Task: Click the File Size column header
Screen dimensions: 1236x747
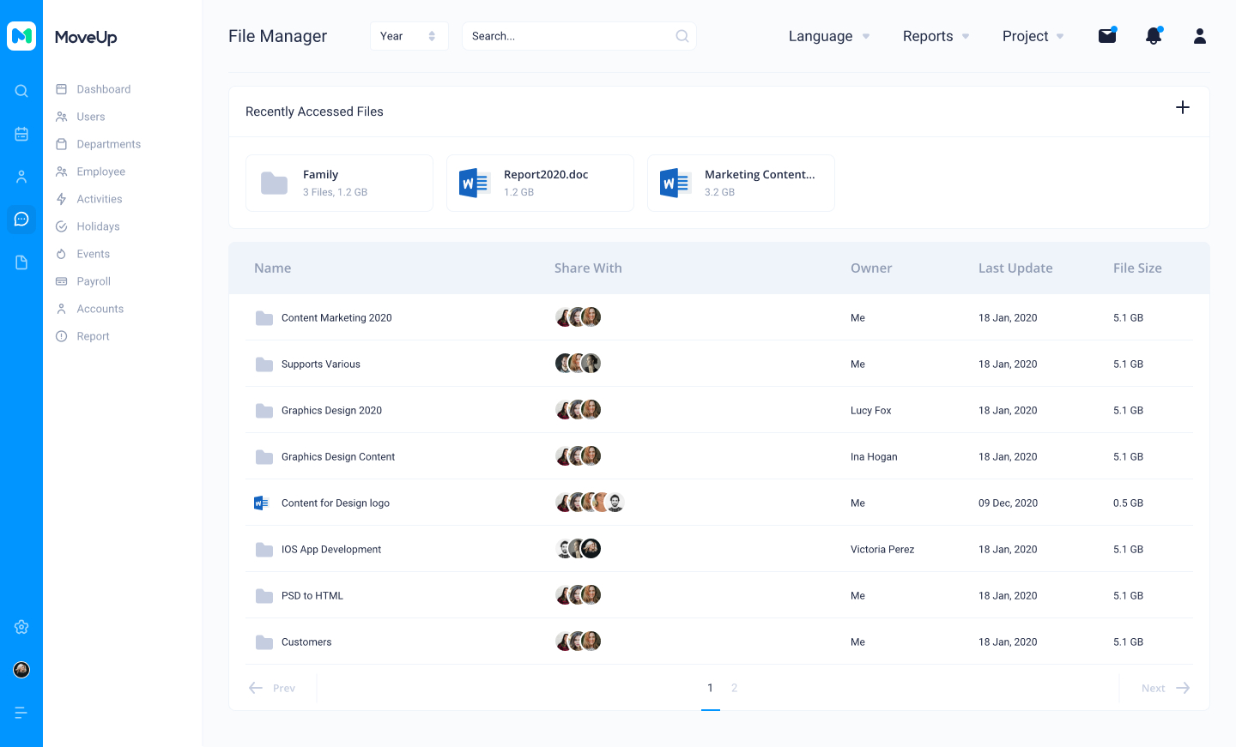Action: coord(1137,268)
